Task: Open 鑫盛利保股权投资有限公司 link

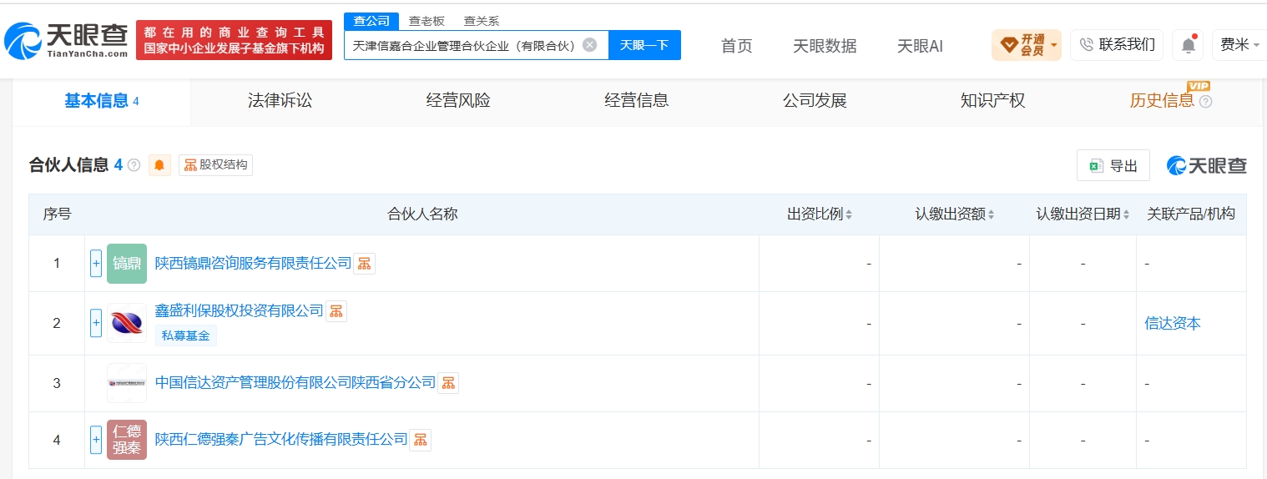Action: click(x=239, y=311)
